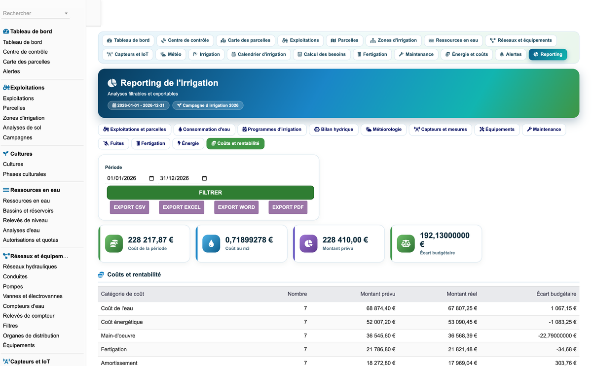
Task: Click the water drop icon on Coût au m3 card
Action: pyautogui.click(x=211, y=243)
